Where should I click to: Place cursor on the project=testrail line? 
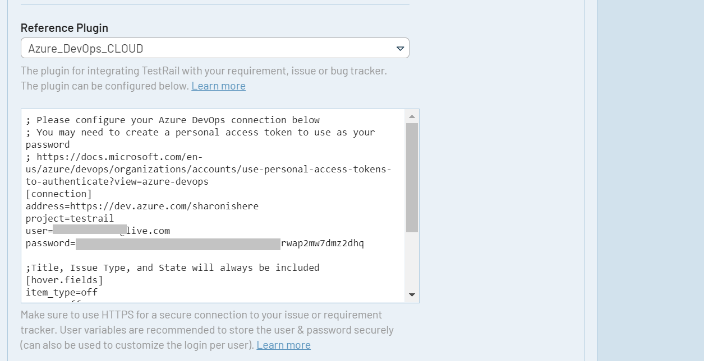(x=70, y=218)
